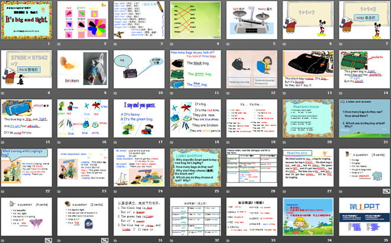Click the animation star under slide 6

click(x=284, y=44)
